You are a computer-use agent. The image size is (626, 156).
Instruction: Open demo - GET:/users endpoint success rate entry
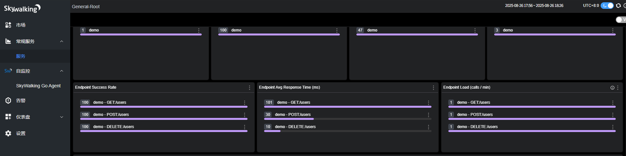point(110,102)
